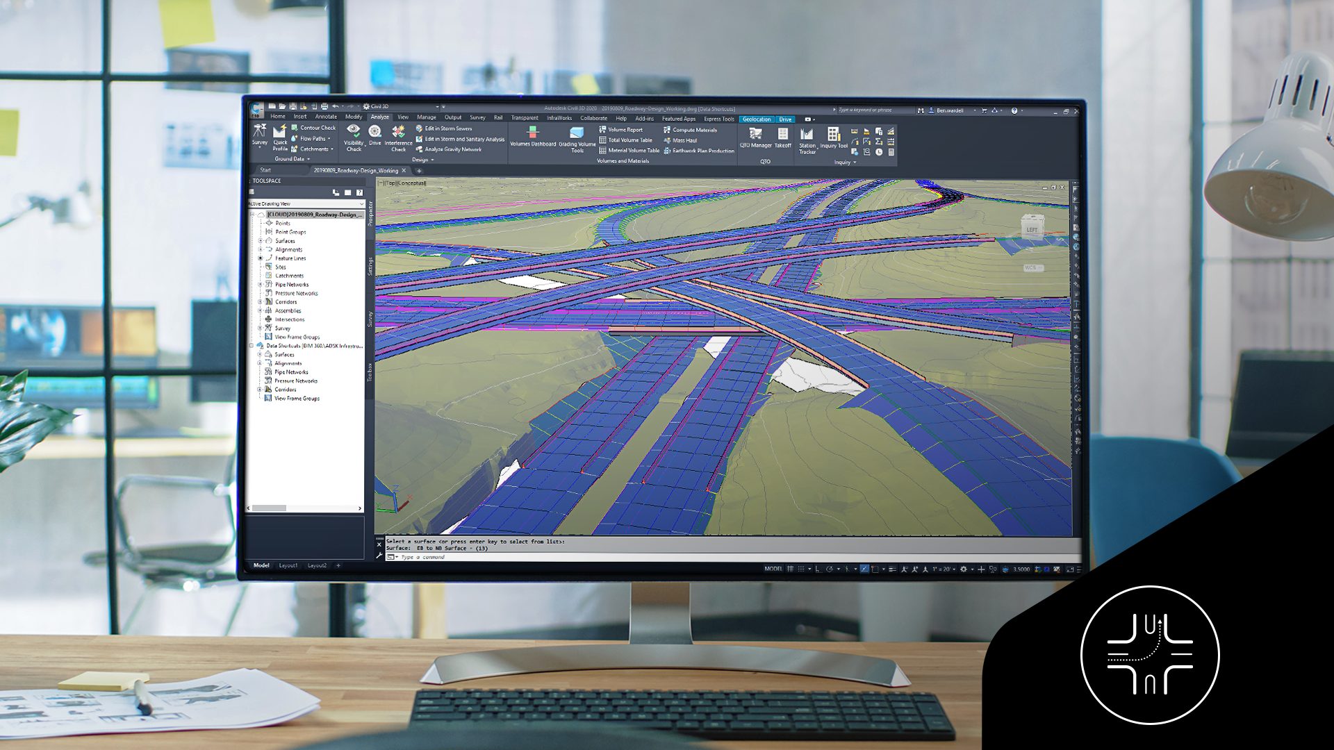
Task: Toggle snap mode dots in status bar
Action: (x=801, y=569)
